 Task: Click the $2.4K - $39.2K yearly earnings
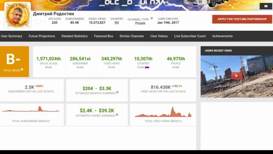coord(97,110)
